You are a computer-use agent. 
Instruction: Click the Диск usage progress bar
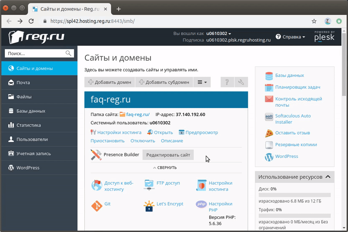(x=294, y=195)
